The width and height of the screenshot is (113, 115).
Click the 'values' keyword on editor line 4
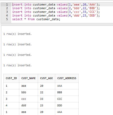tap(62, 15)
